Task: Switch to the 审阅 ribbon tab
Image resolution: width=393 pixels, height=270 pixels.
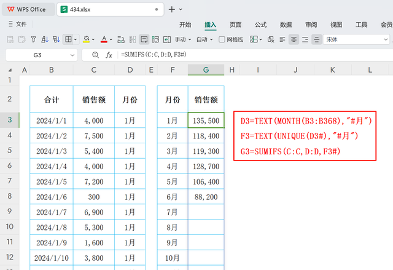Action: point(311,25)
